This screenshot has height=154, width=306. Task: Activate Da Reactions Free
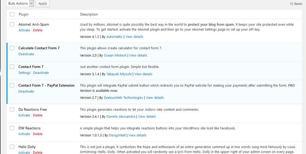[x=24, y=115]
